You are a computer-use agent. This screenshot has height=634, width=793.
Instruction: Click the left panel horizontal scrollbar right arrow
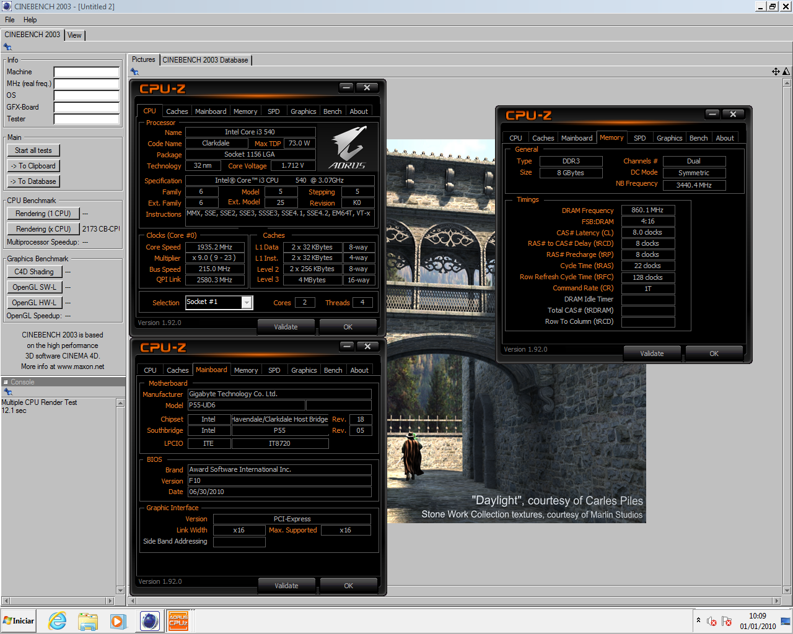tap(111, 601)
